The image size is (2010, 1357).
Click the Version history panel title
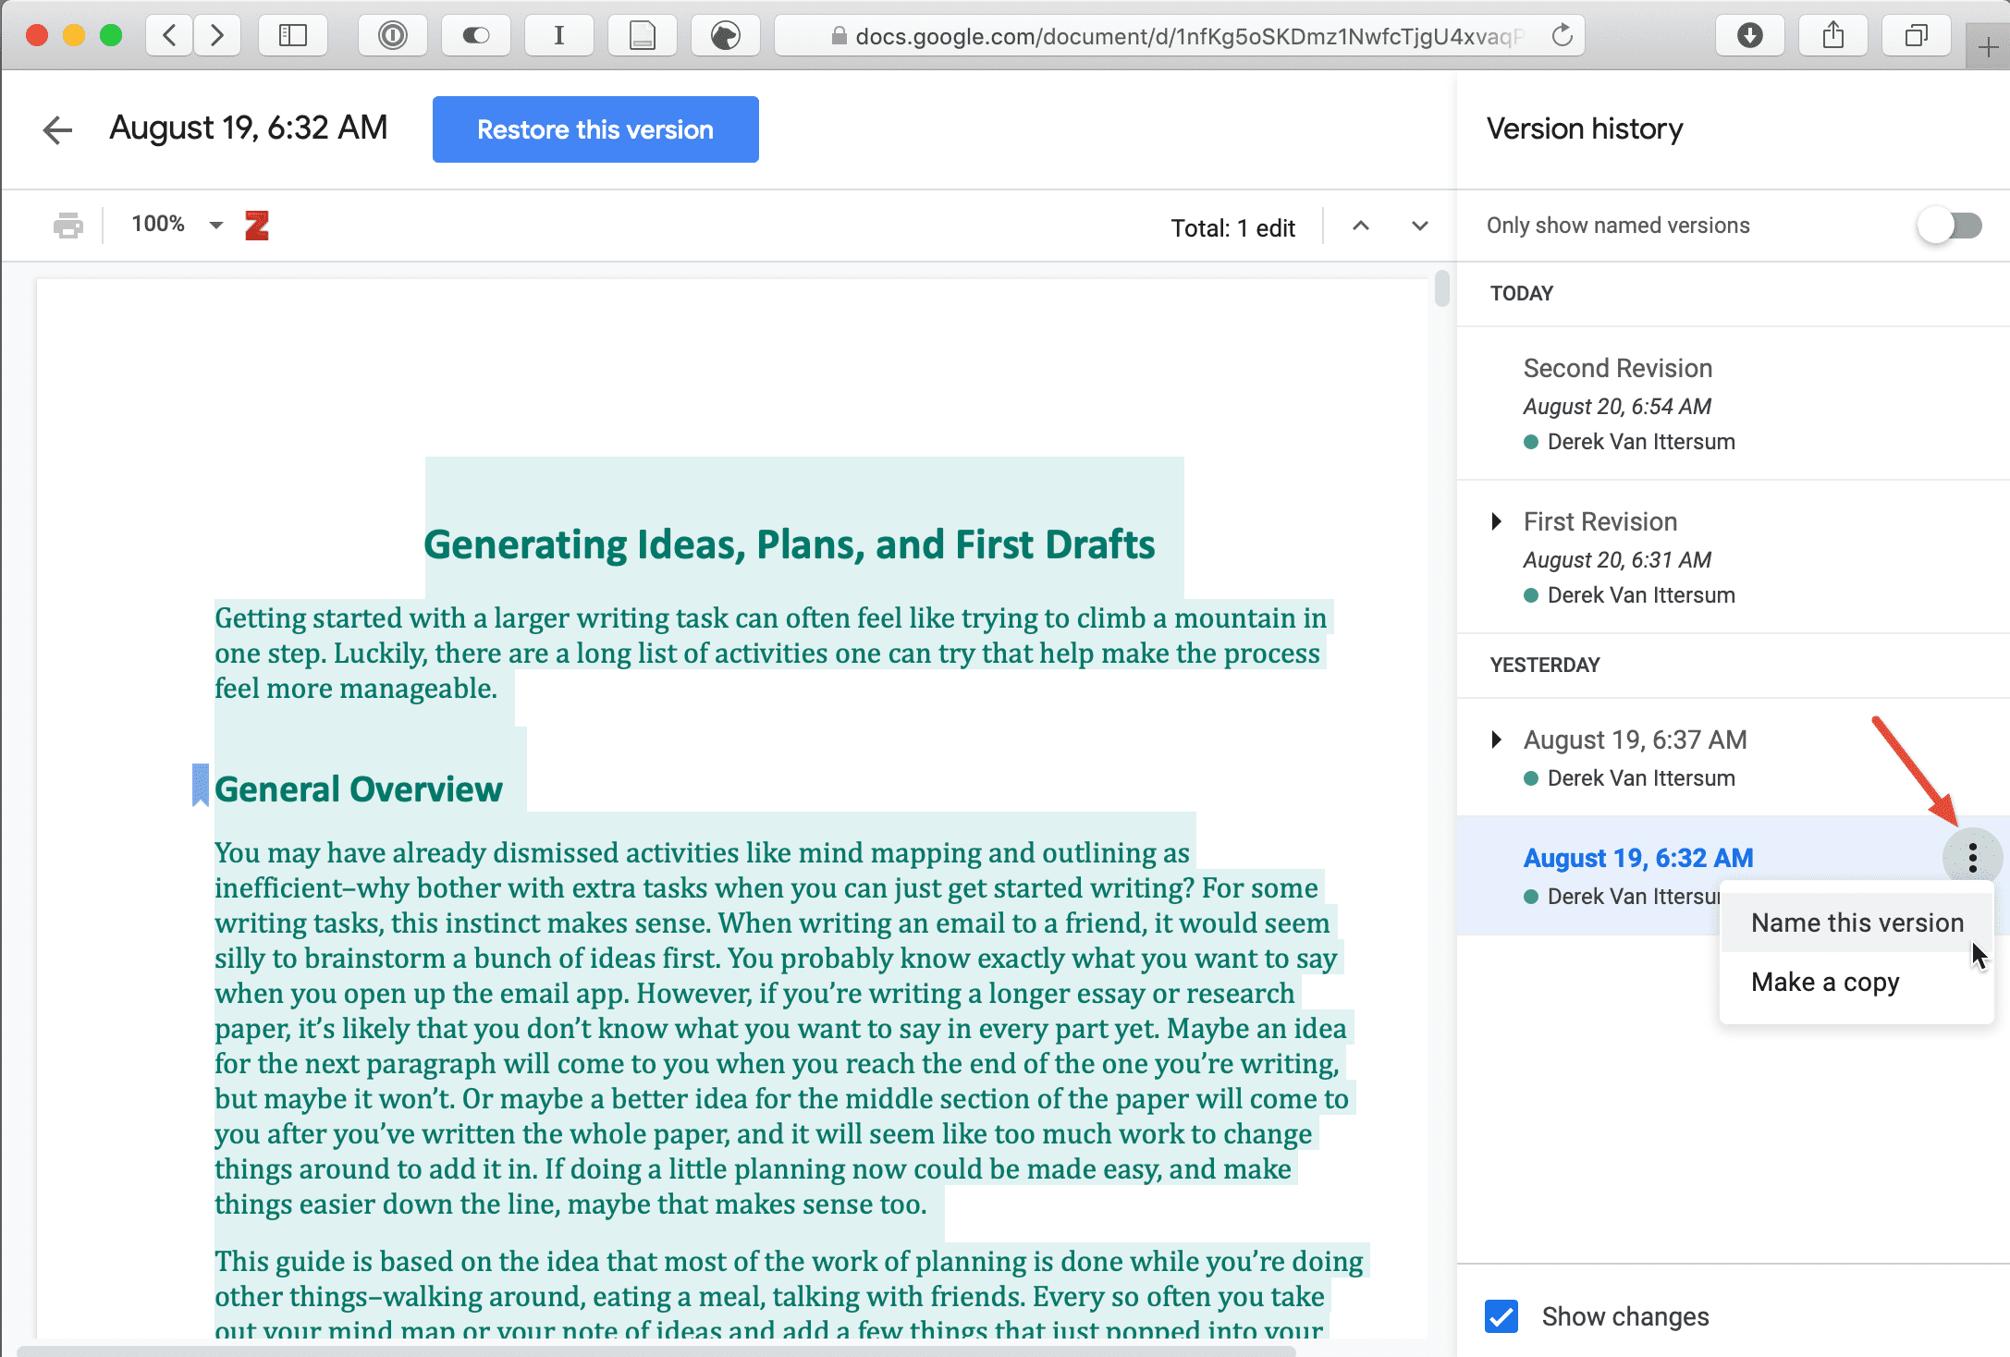(1585, 128)
